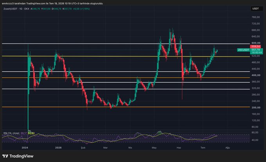Click the close value K557,79
Viewport: 266px width, 162px height.
pyautogui.click(x=67, y=9)
